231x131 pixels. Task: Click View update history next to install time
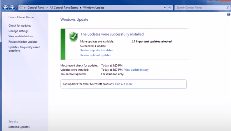click(136, 70)
